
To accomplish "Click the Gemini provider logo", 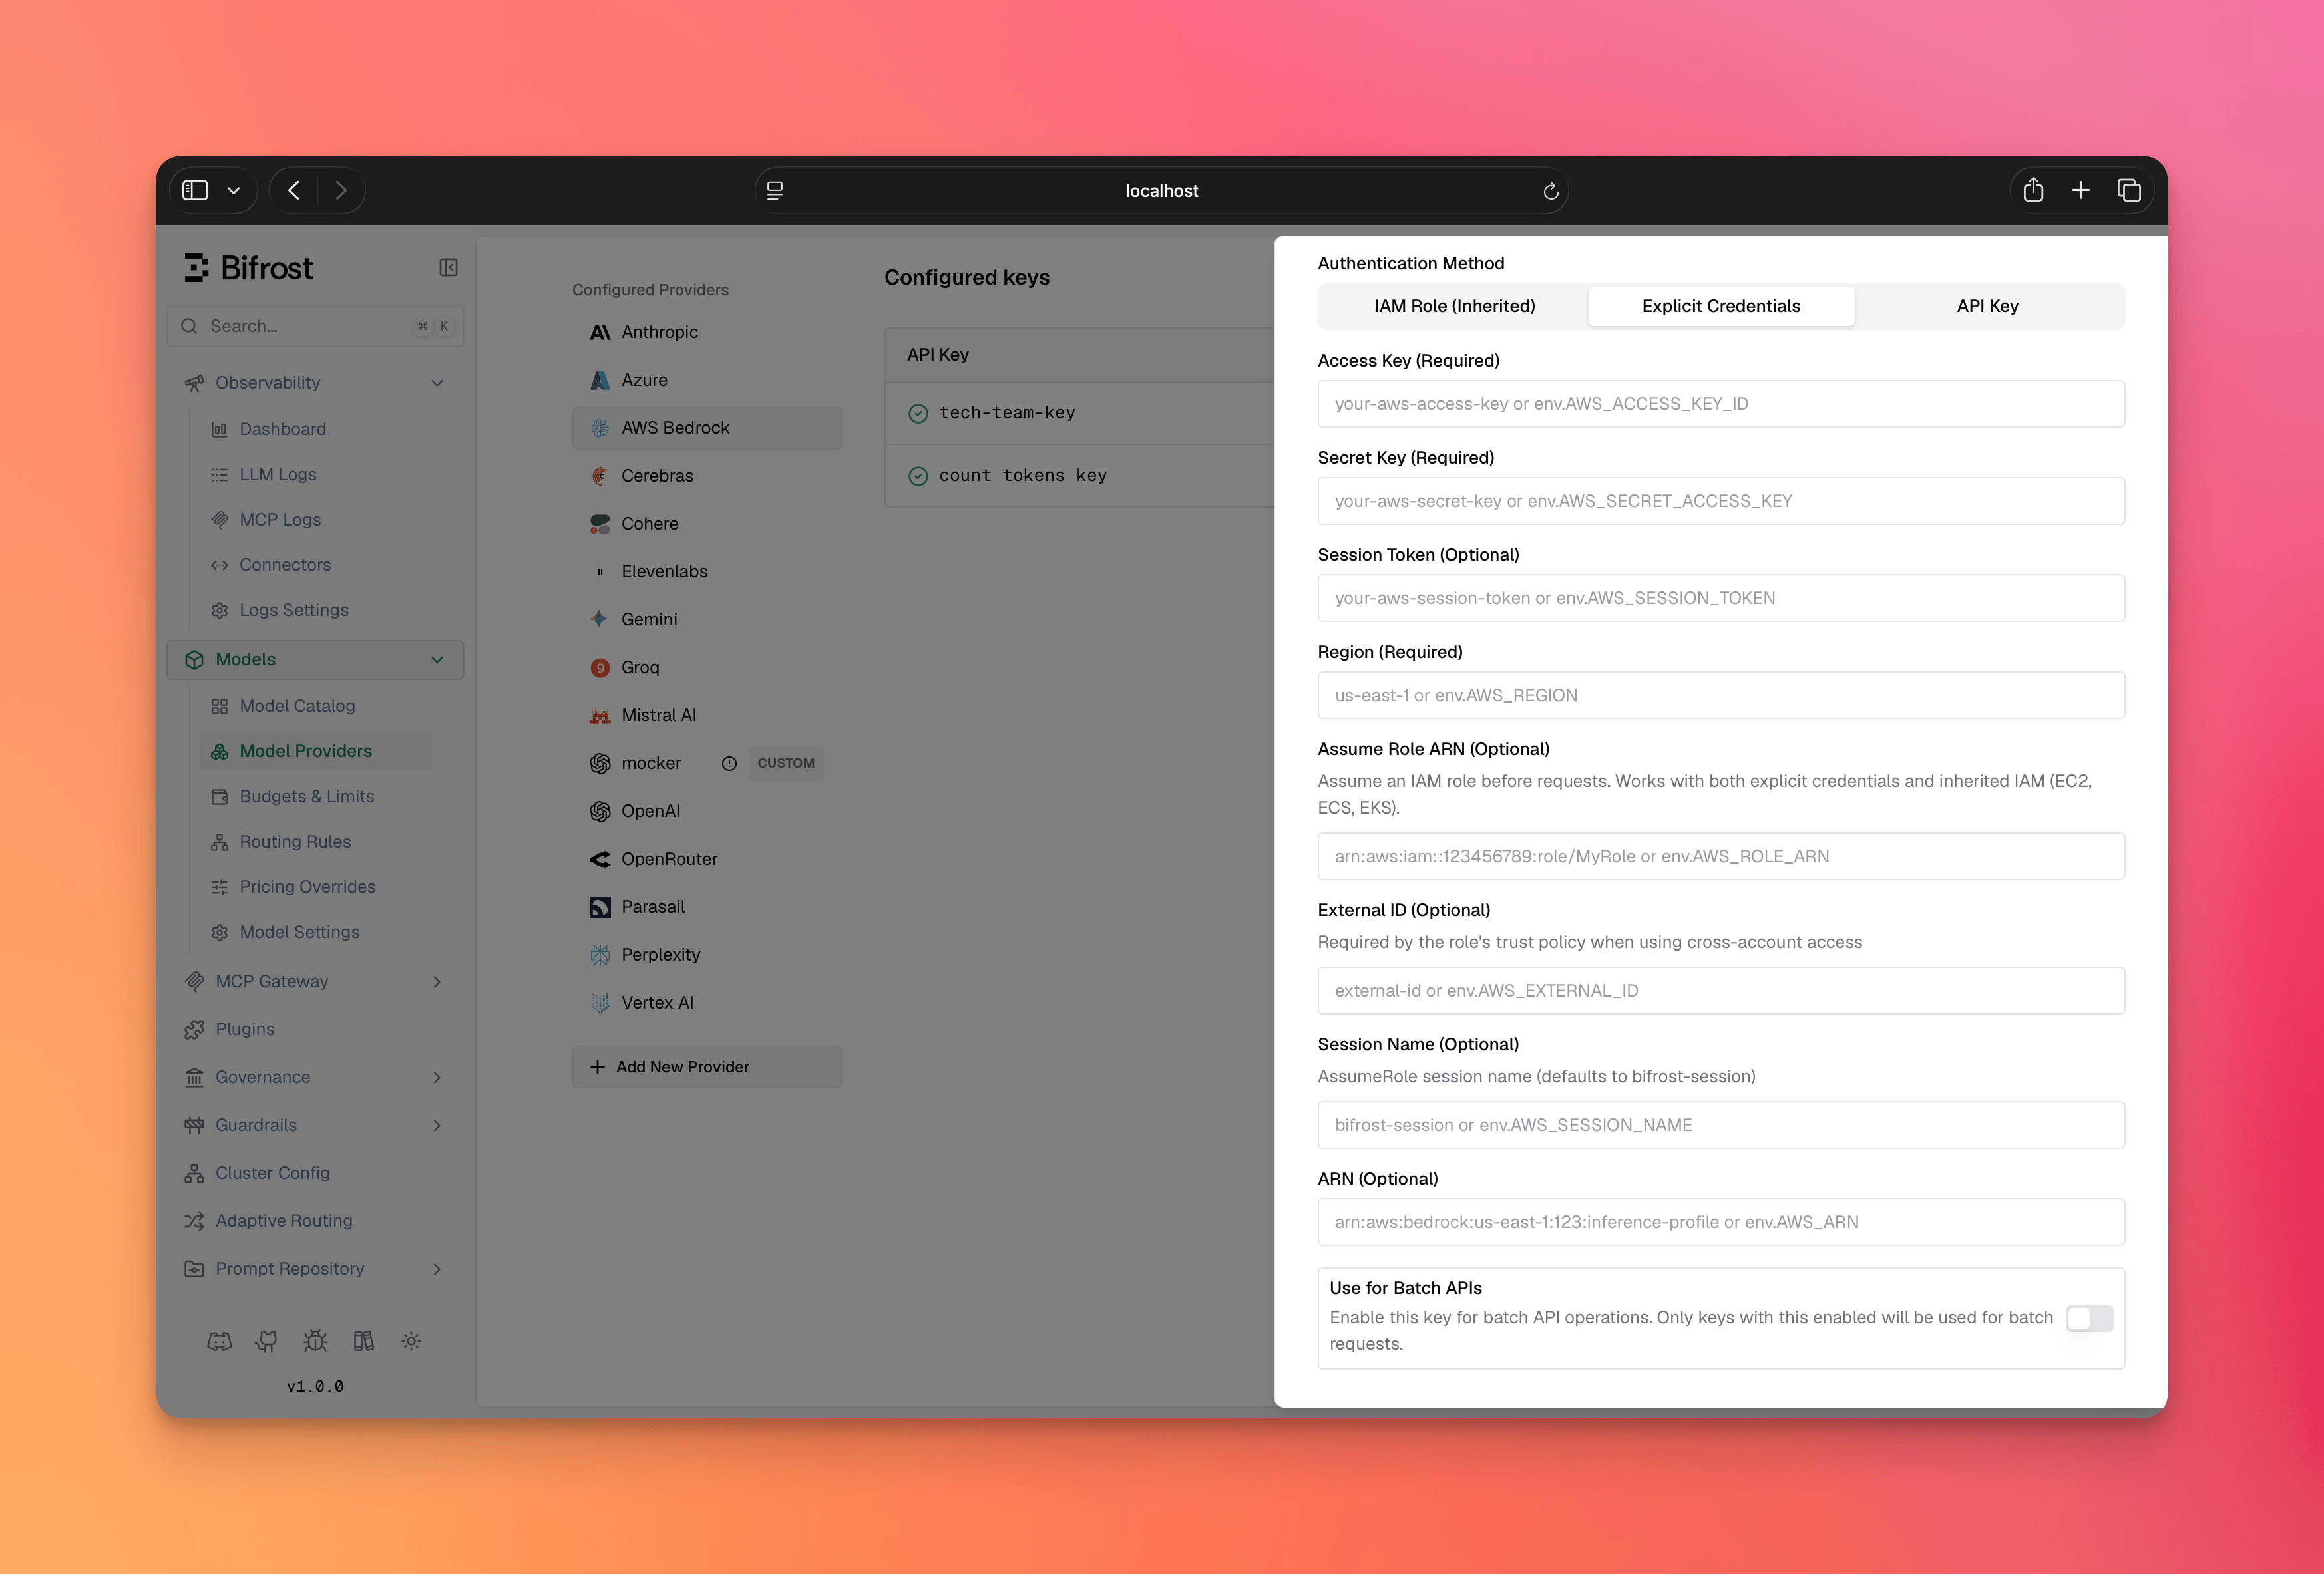I will [x=600, y=619].
